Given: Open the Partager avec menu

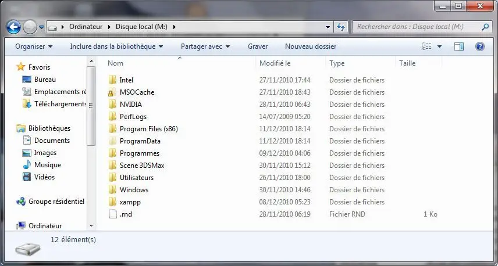Looking at the screenshot, I should pos(205,46).
